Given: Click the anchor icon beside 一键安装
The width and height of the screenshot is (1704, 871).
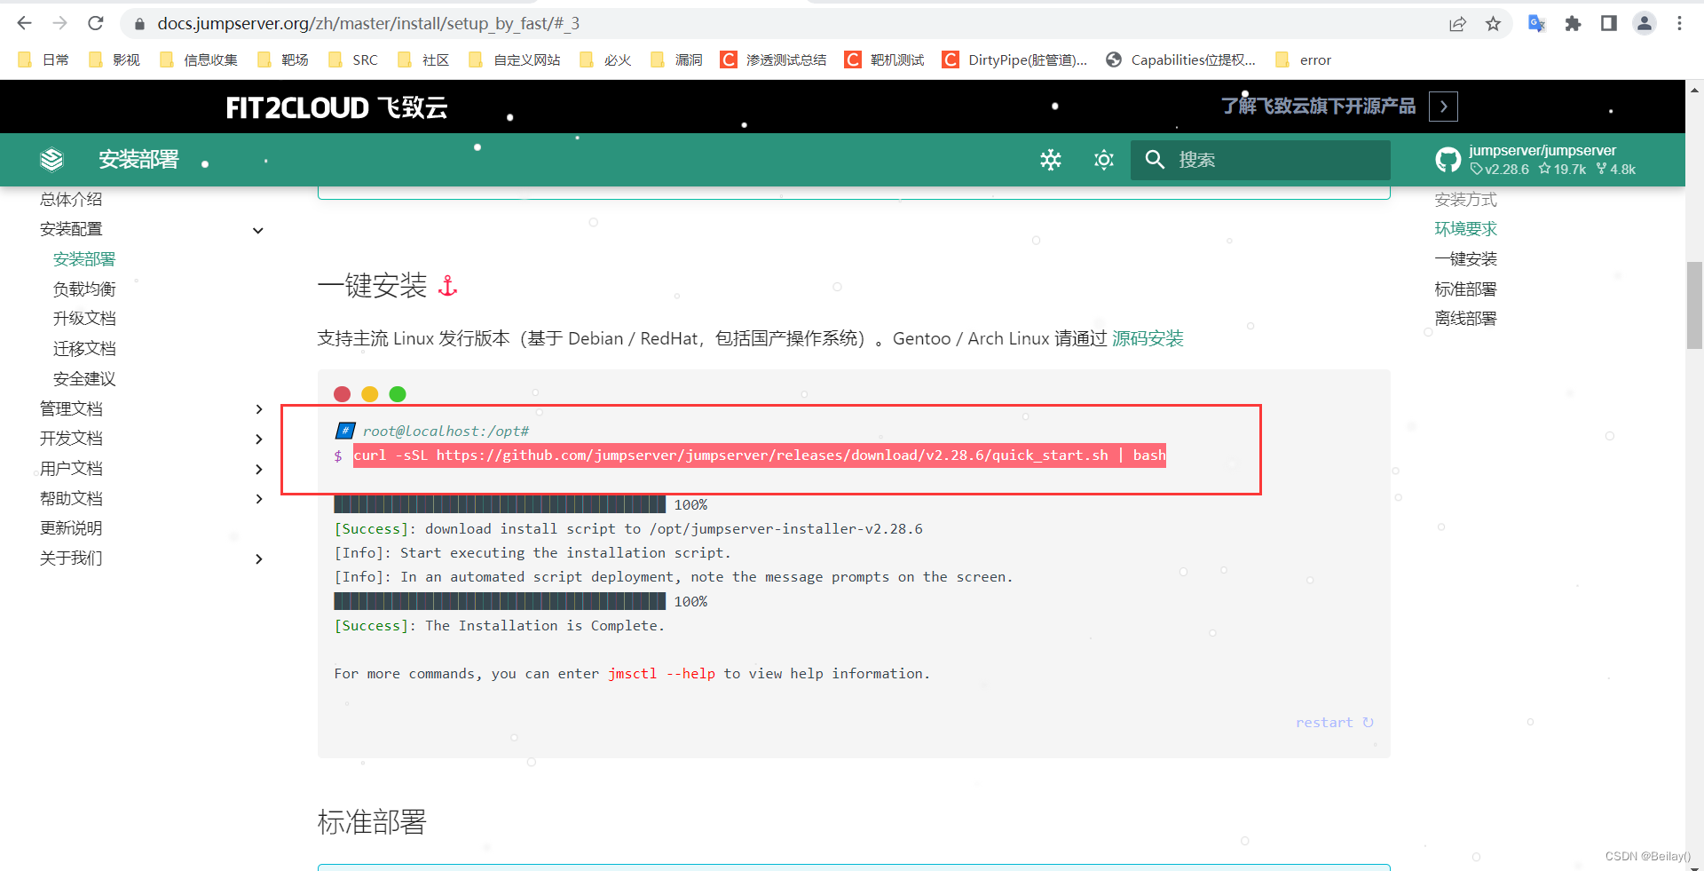Looking at the screenshot, I should tap(448, 286).
